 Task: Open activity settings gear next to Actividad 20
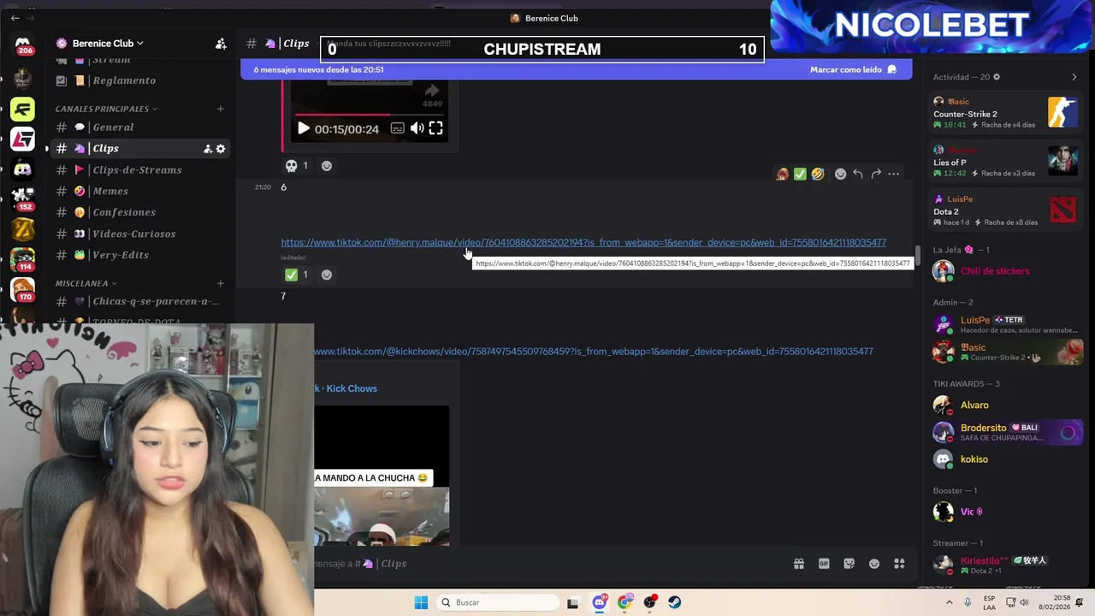996,77
